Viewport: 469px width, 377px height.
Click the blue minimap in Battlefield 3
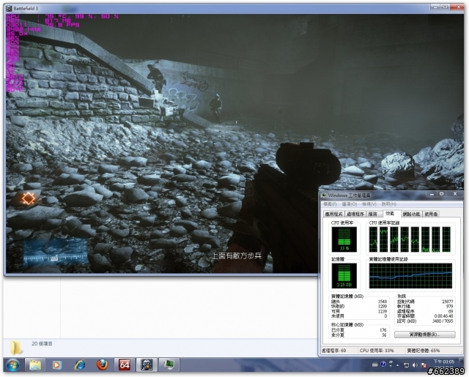point(56,252)
